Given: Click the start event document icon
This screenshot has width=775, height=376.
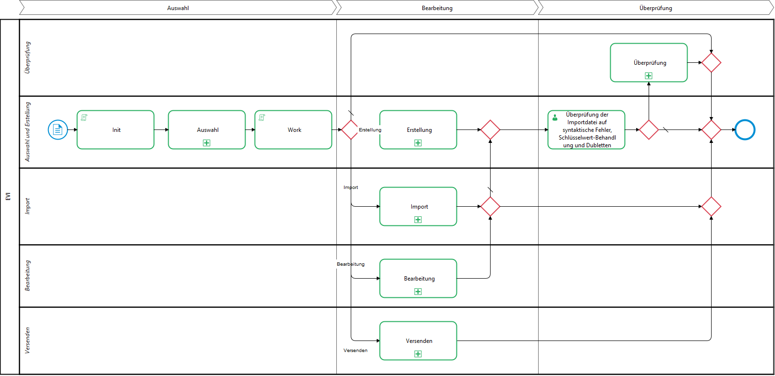Looking at the screenshot, I should coord(58,130).
